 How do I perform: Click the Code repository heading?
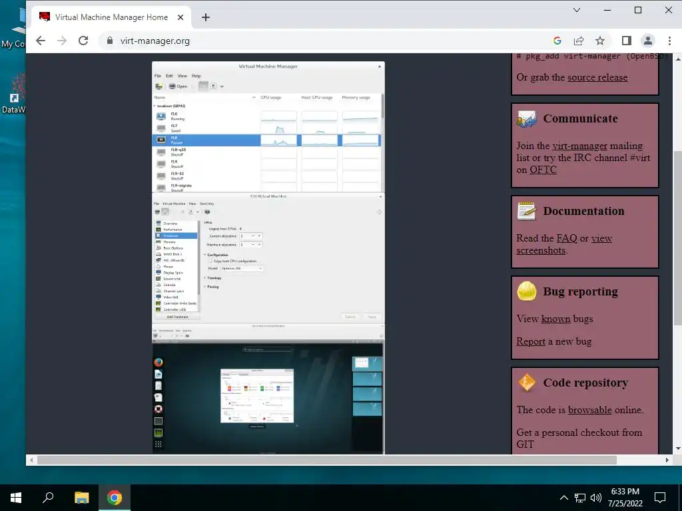pyautogui.click(x=585, y=383)
